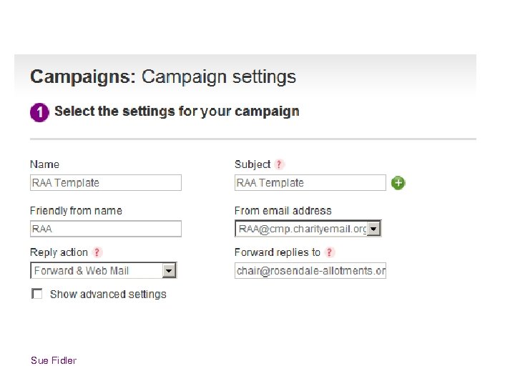Click into the Name input field
515x386 pixels.
[x=106, y=183]
